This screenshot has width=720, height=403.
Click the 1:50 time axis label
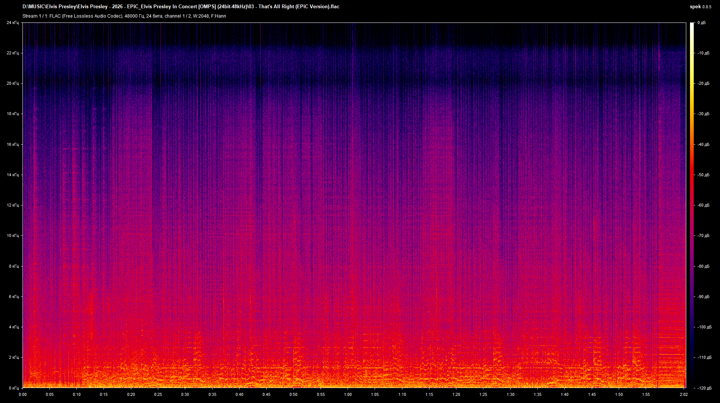[619, 394]
